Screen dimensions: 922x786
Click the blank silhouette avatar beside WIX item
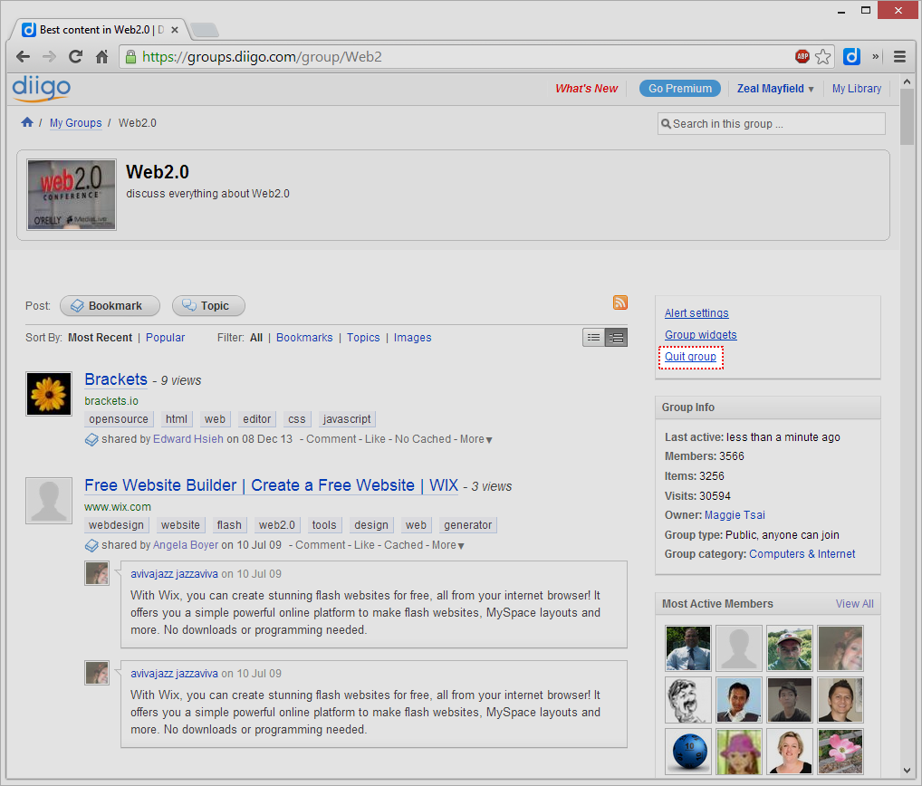point(49,500)
